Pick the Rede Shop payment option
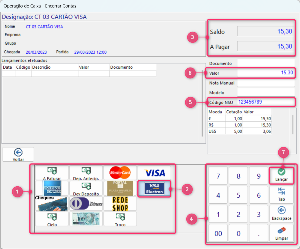 [120, 204]
